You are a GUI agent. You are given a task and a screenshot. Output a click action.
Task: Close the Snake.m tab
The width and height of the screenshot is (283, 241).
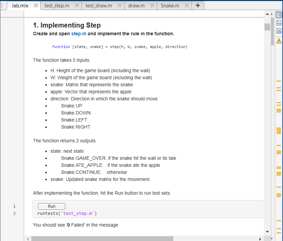pos(187,5)
